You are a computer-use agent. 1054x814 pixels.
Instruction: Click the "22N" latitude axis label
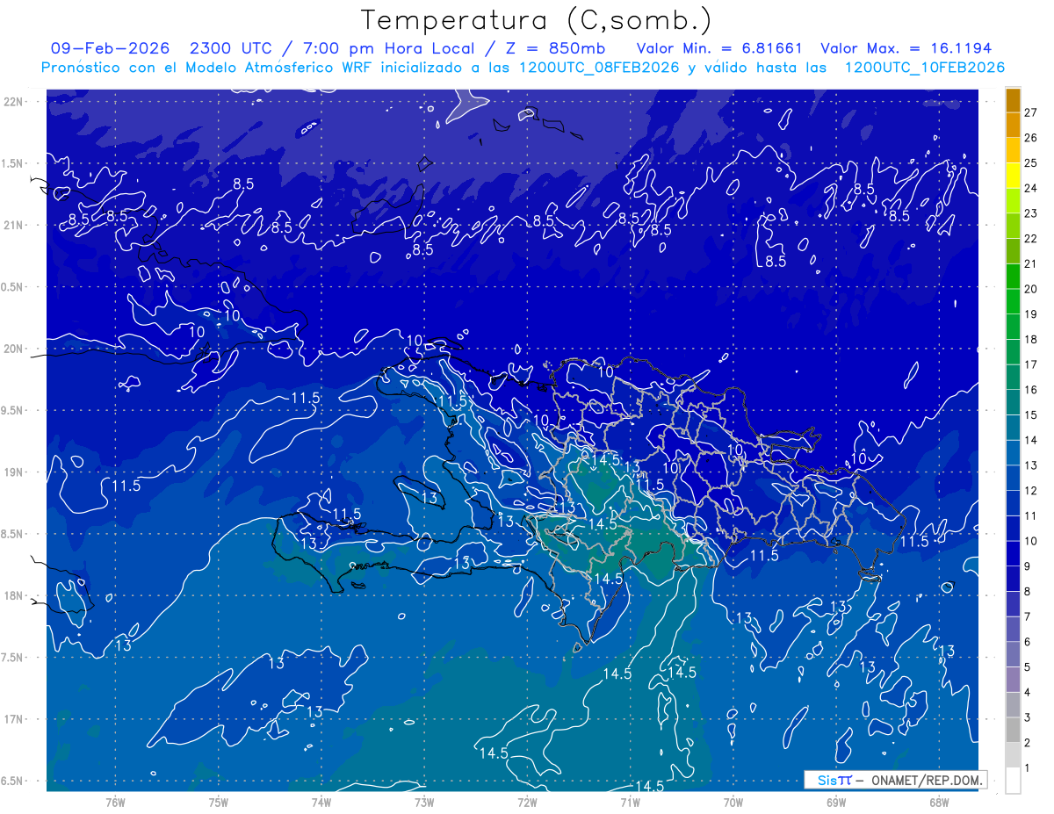14,101
